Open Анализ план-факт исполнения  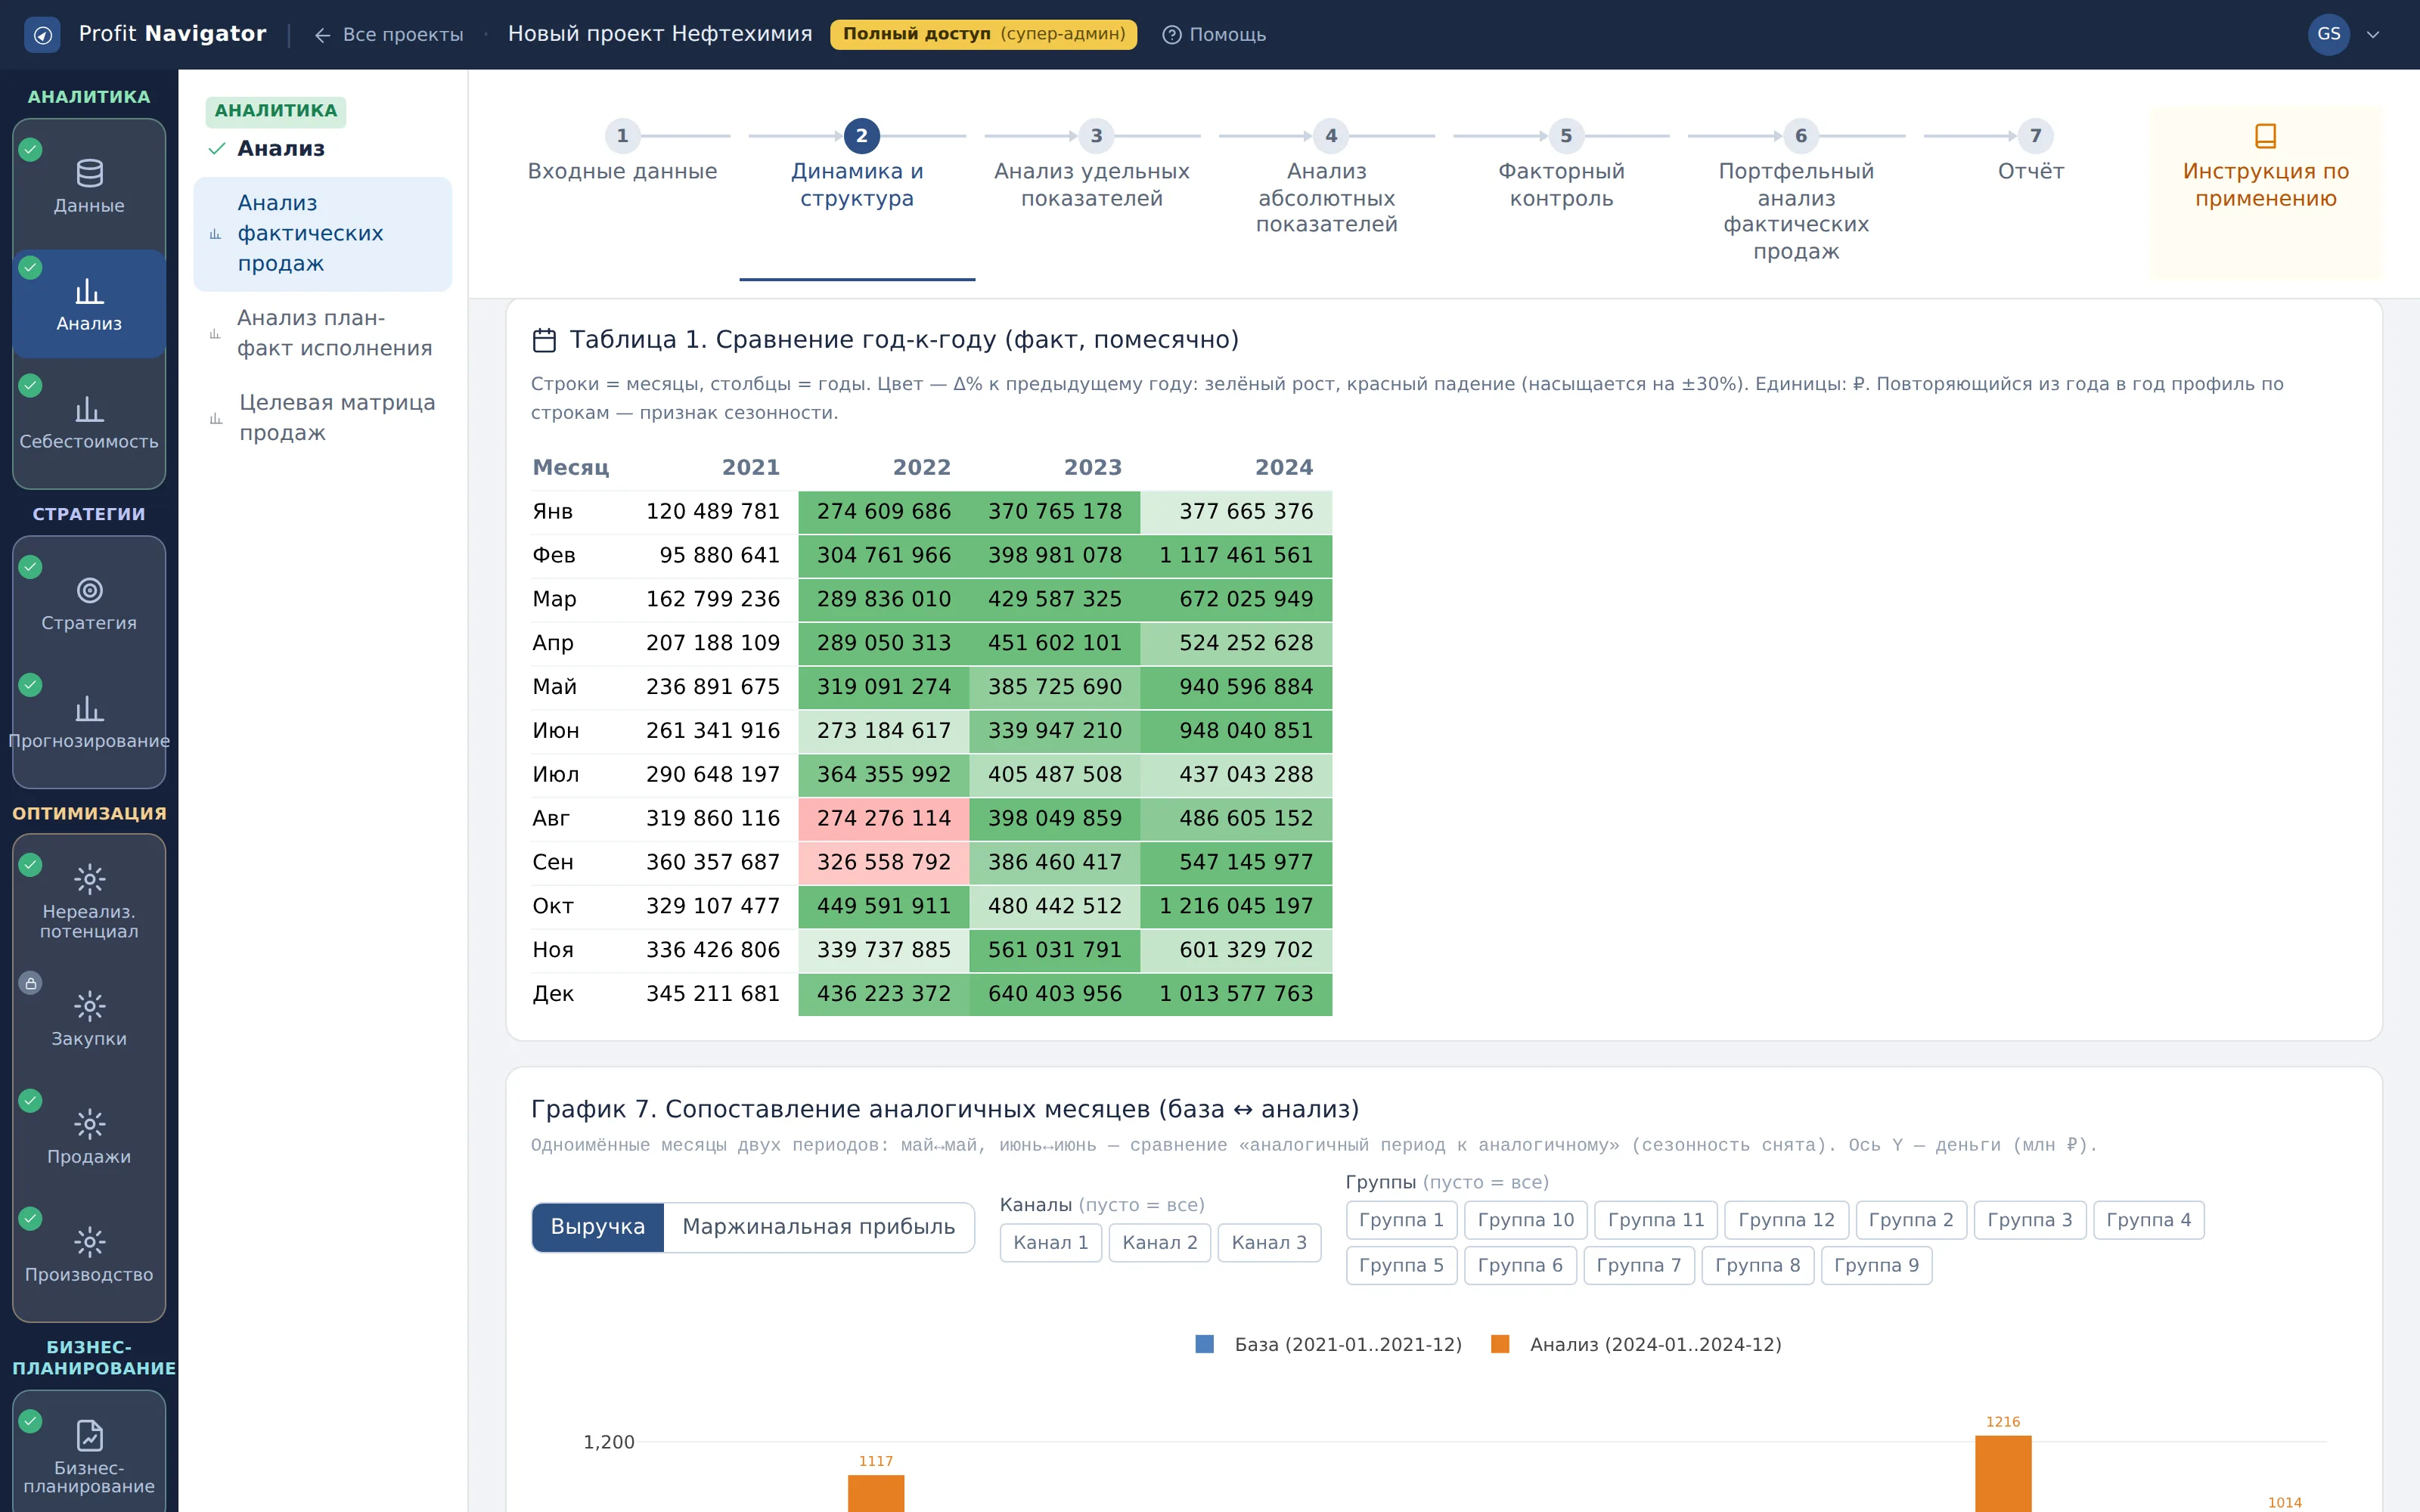(x=322, y=334)
